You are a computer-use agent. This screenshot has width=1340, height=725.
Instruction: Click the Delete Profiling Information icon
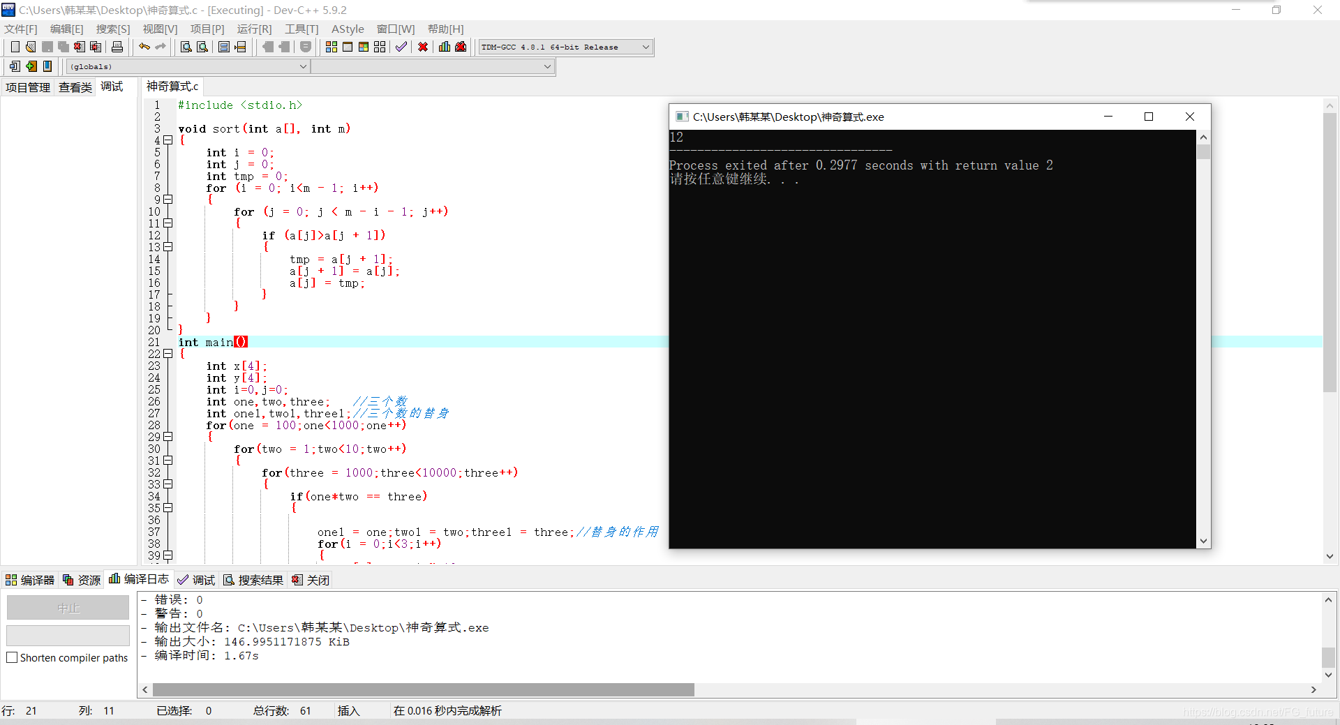[461, 47]
